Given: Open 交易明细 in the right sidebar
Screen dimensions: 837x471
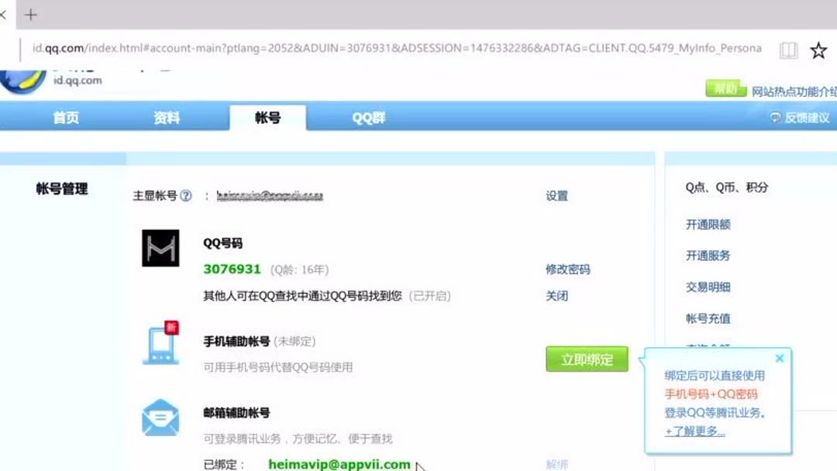Looking at the screenshot, I should click(x=710, y=287).
